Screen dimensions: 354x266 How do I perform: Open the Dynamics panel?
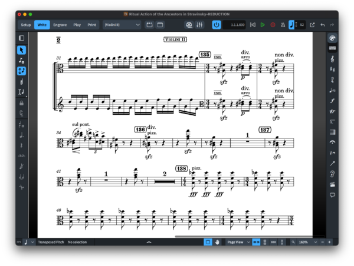coord(332,101)
